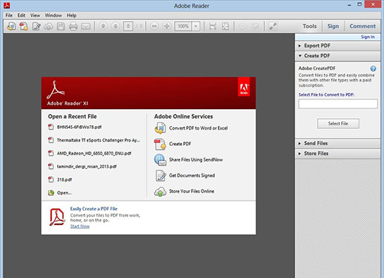This screenshot has height=278, width=384.
Task: Click the upload to cloud toolbar icon
Action: tap(49, 26)
